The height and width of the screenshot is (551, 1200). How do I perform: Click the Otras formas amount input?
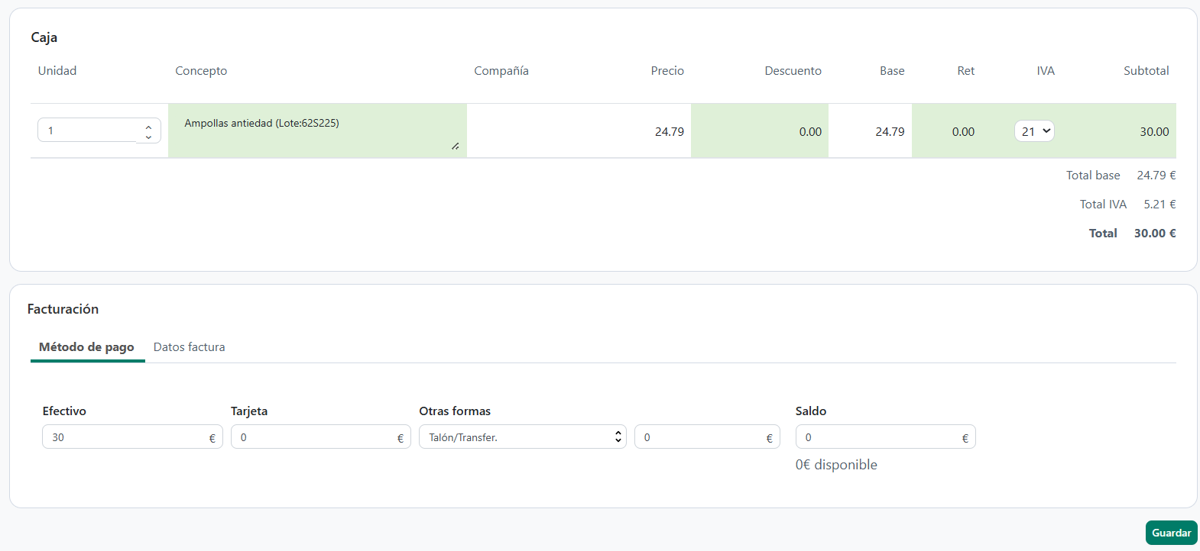coord(699,437)
